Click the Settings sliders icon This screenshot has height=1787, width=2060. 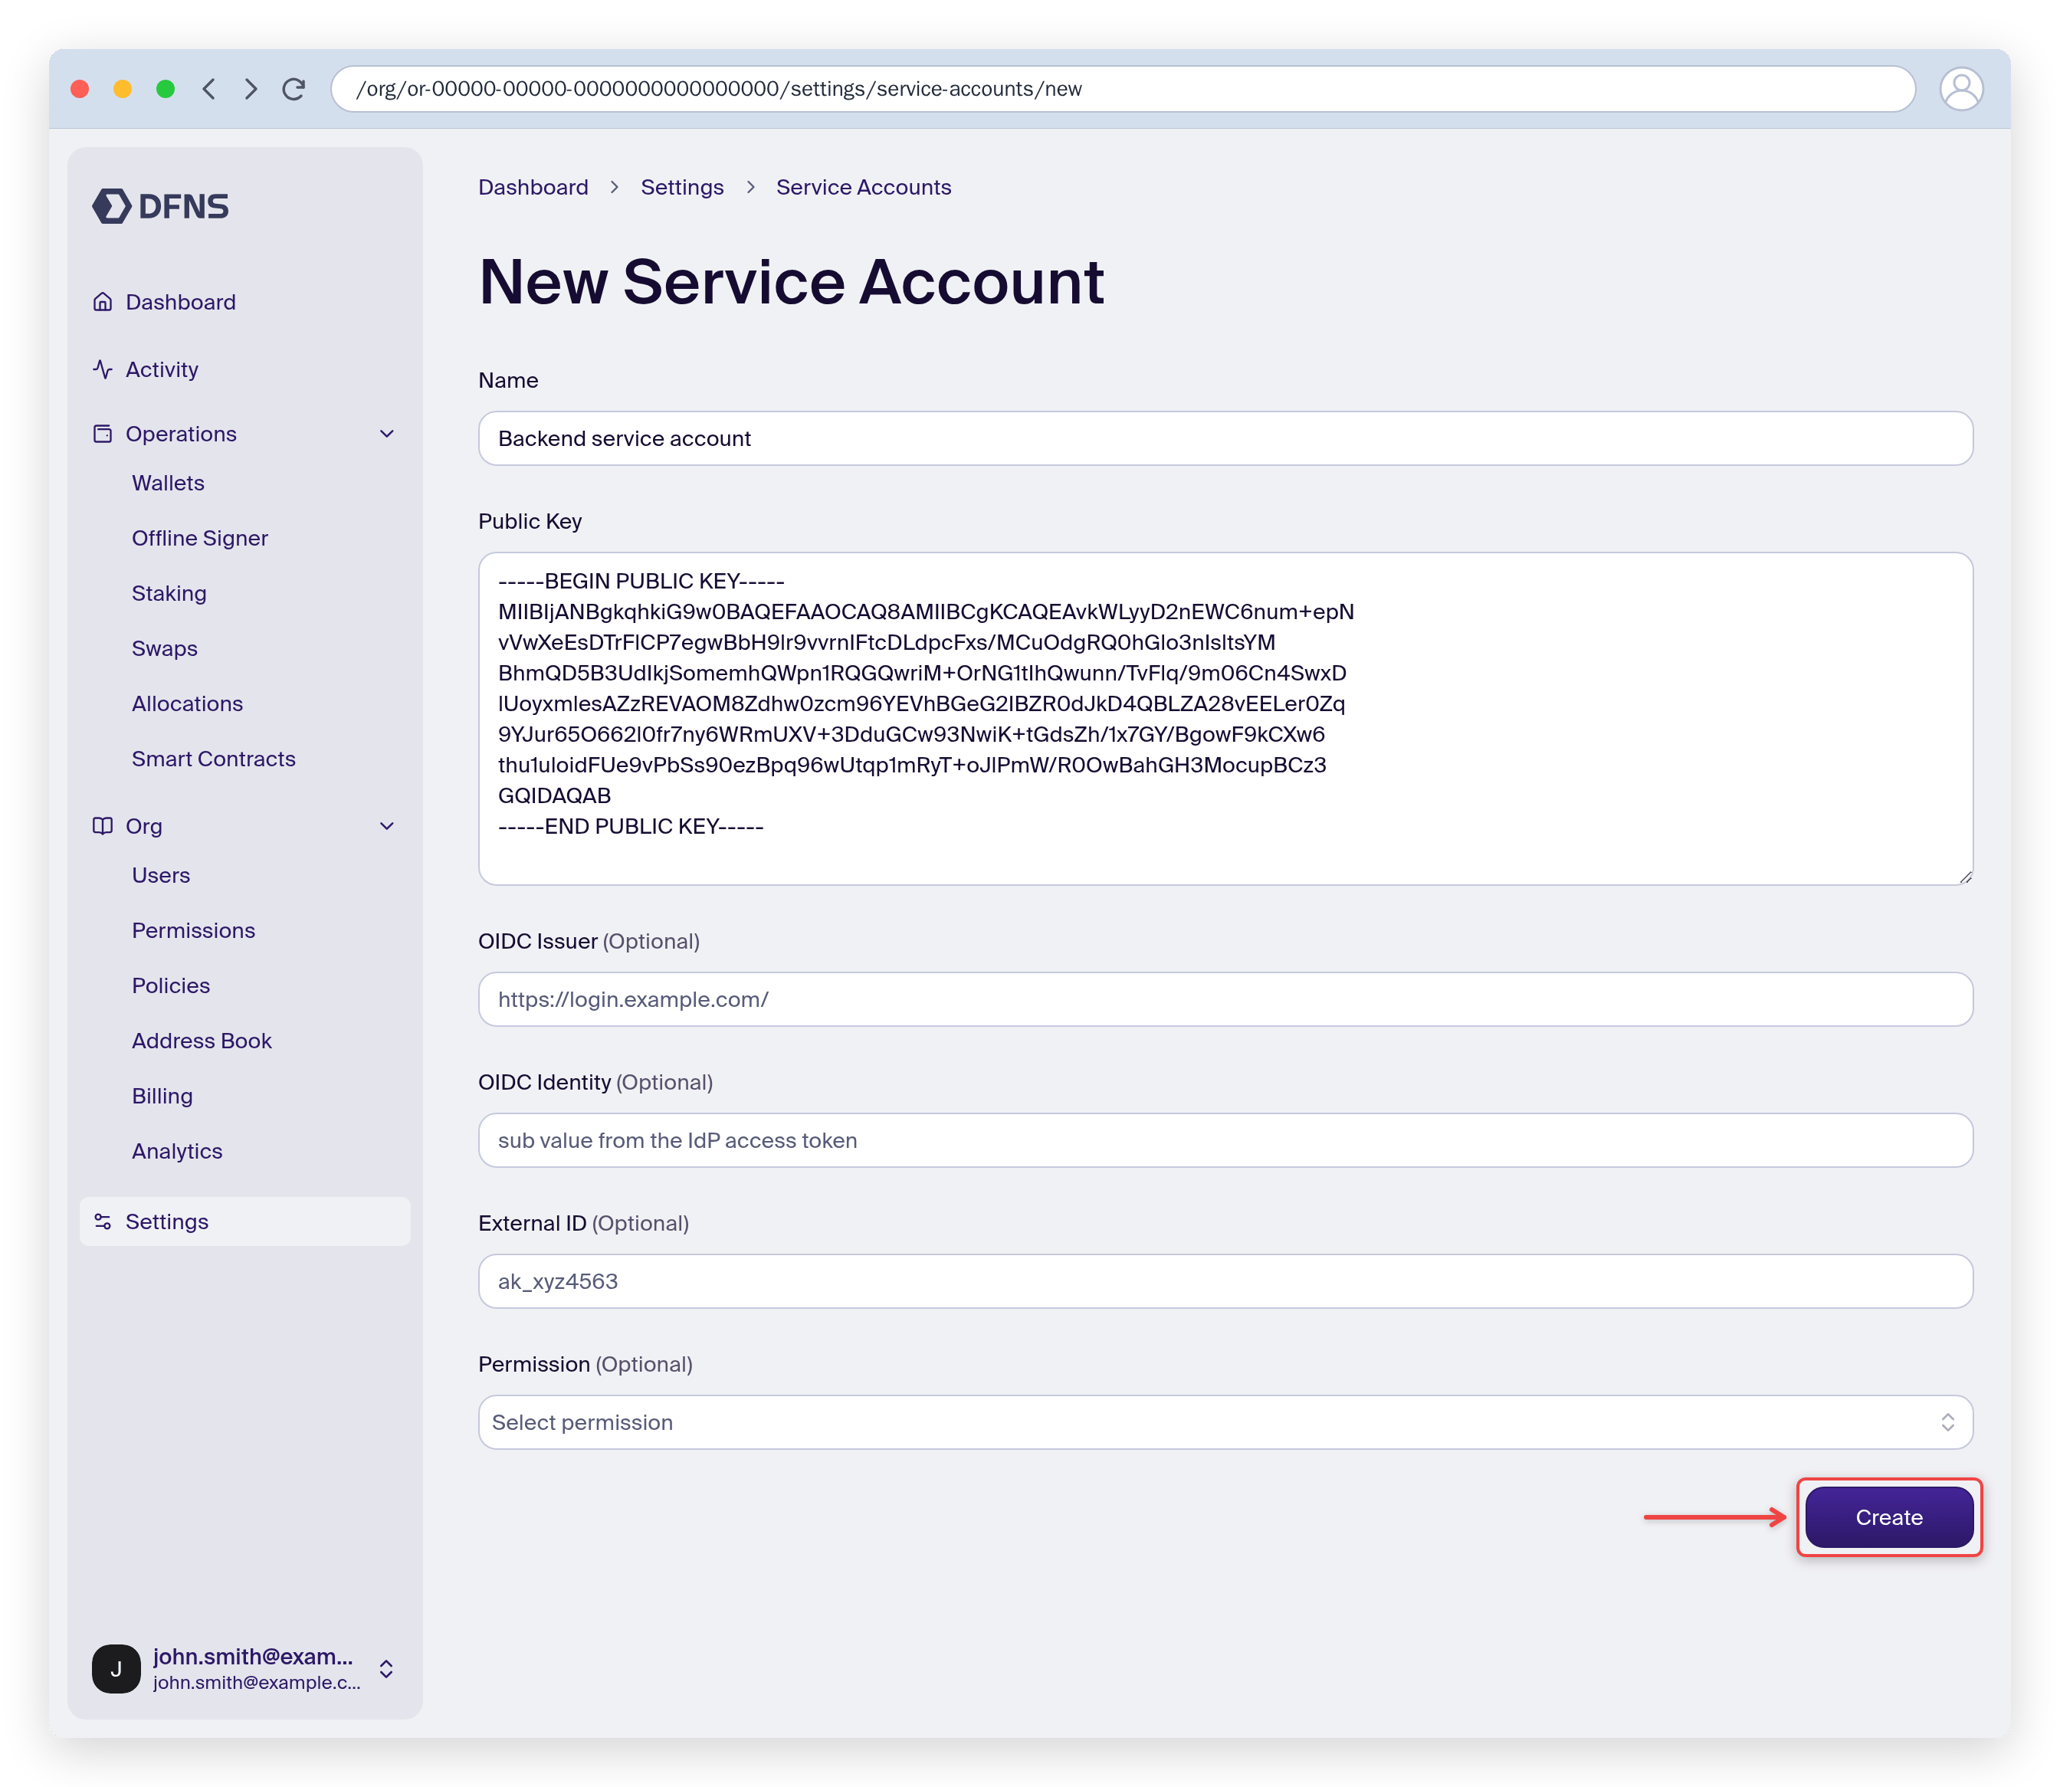point(103,1221)
